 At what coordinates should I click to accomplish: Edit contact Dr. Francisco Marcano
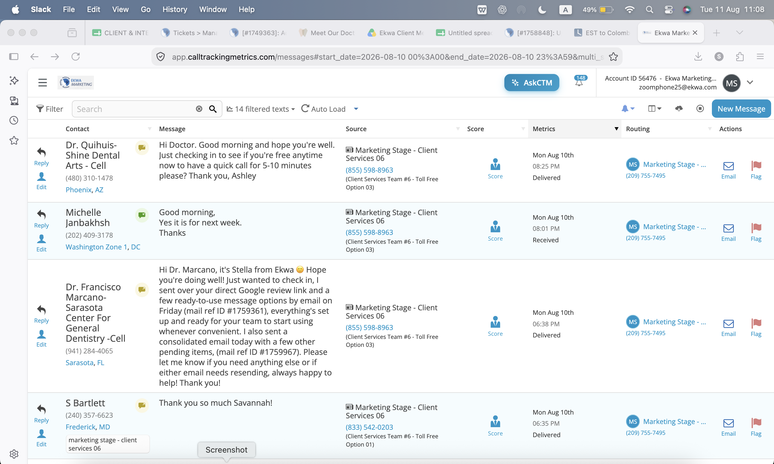click(41, 338)
